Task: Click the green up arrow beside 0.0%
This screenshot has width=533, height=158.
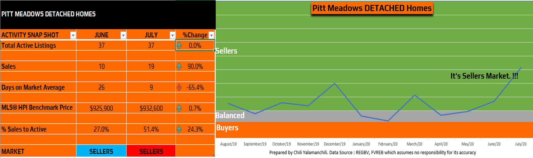Action: point(179,46)
